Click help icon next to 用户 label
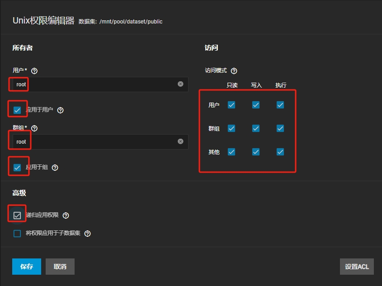The image size is (382, 286). coord(34,71)
